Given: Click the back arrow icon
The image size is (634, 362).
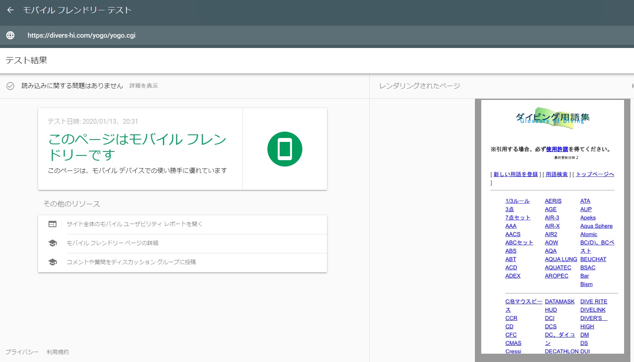Looking at the screenshot, I should [x=10, y=10].
